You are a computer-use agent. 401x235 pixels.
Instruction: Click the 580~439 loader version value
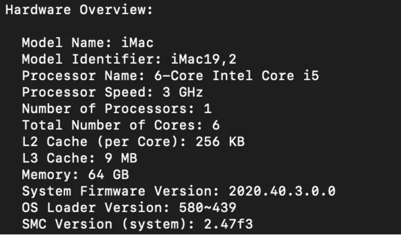point(207,208)
